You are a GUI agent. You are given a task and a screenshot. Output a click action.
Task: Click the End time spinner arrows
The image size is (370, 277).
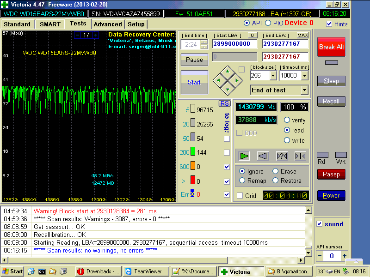[204, 44]
